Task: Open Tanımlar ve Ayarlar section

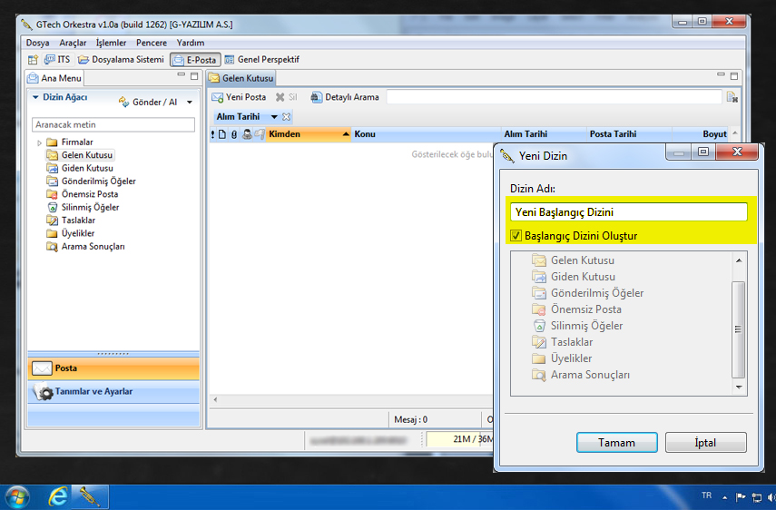Action: (113, 391)
